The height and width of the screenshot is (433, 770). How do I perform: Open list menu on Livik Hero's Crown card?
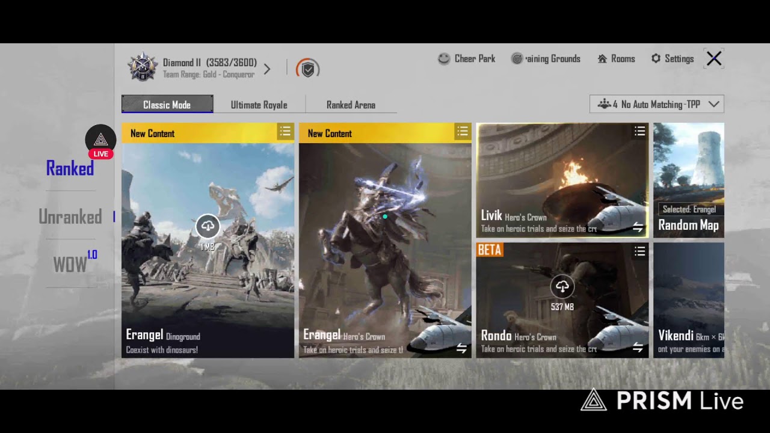point(639,131)
